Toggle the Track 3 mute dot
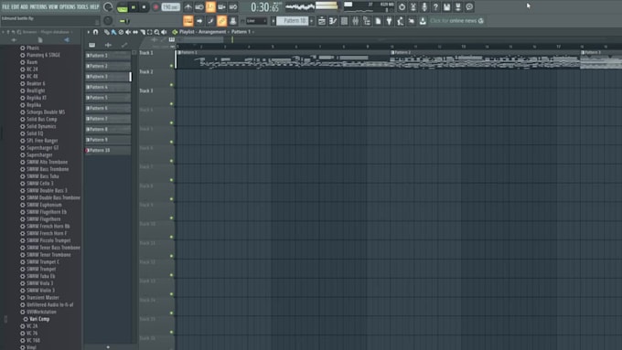 (171, 104)
